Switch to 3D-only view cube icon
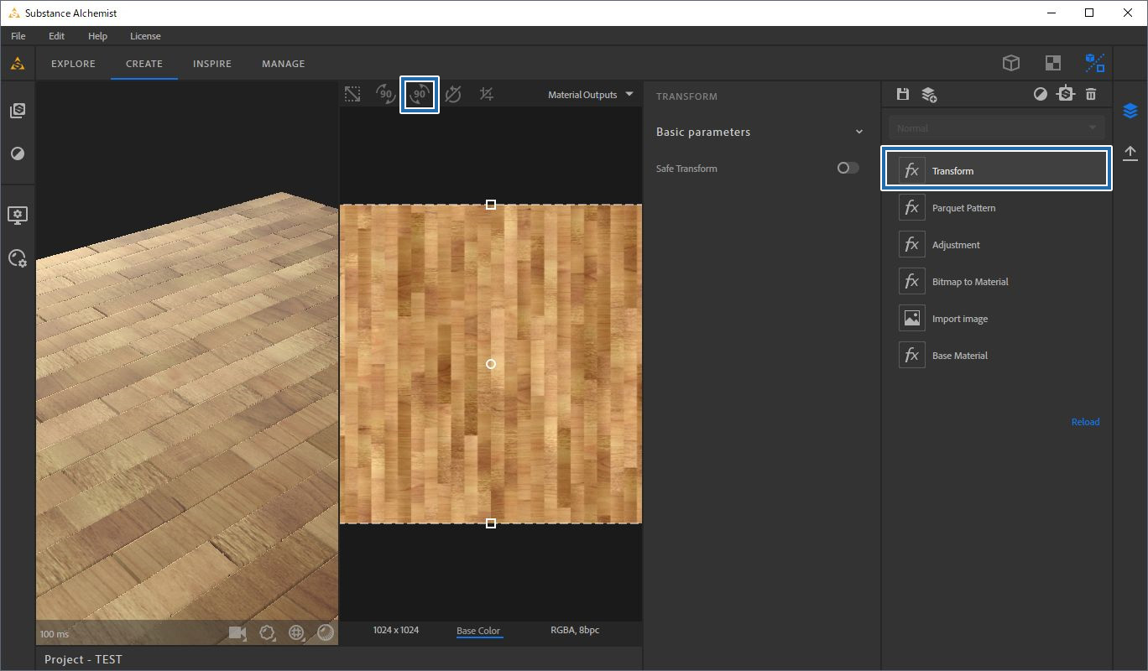This screenshot has width=1148, height=671. pos(1011,63)
